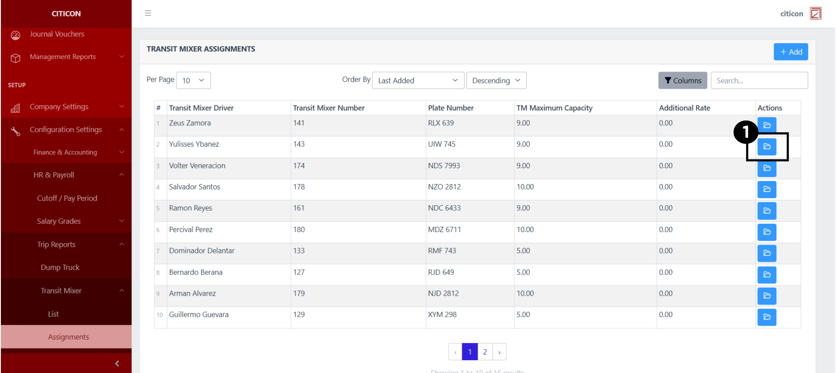Image resolution: width=836 pixels, height=373 pixels.
Task: Click into the Search input field
Action: point(759,80)
